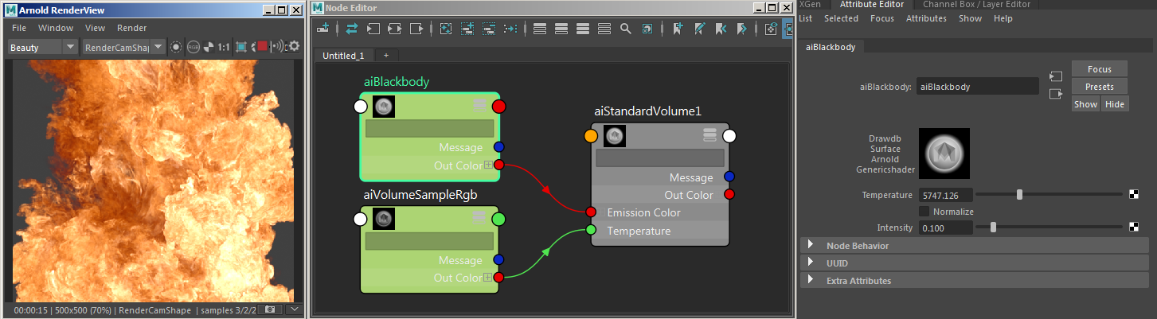This screenshot has width=1157, height=319.
Task: Click the Presets button
Action: point(1100,87)
